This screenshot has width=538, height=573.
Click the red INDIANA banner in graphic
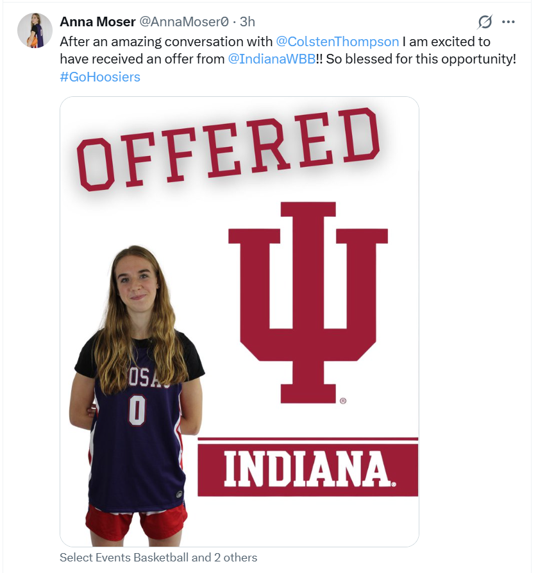(308, 470)
